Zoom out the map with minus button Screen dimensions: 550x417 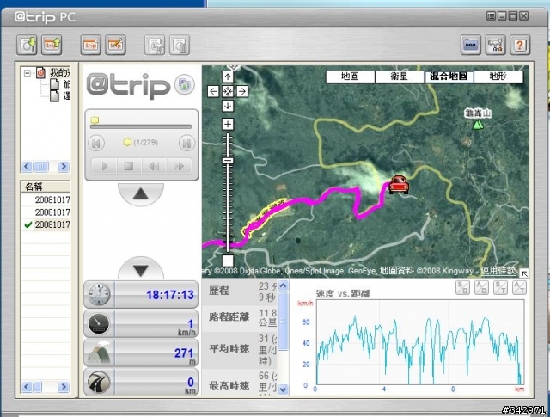pyautogui.click(x=228, y=261)
